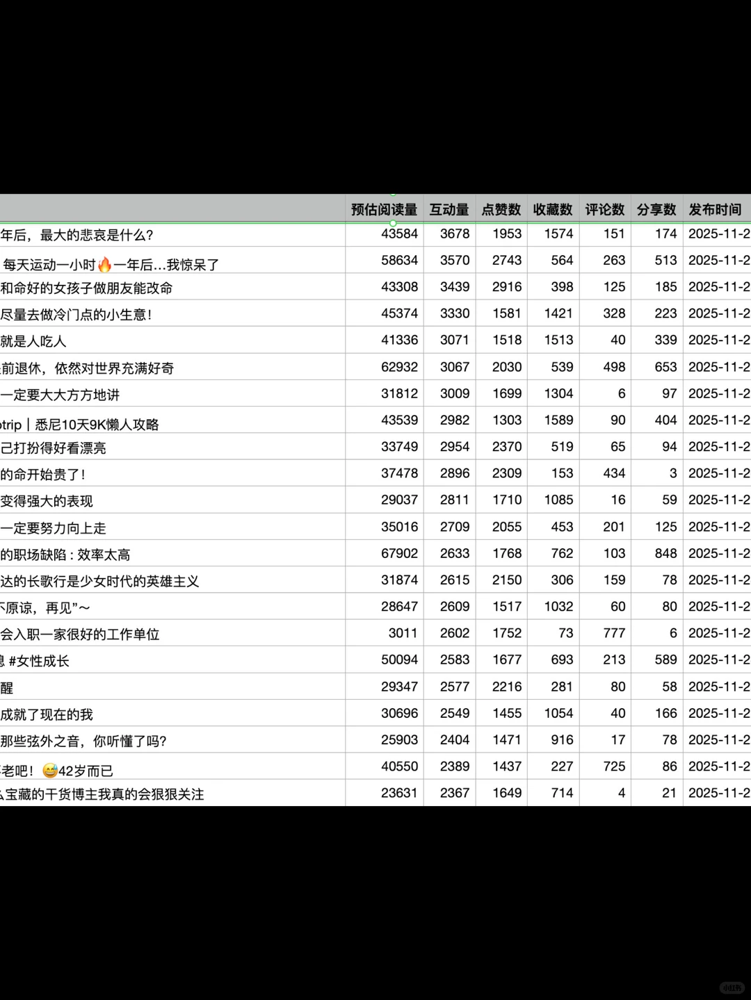This screenshot has height=1000, width=751.
Task: Select likes cell 2916
Action: coord(501,286)
